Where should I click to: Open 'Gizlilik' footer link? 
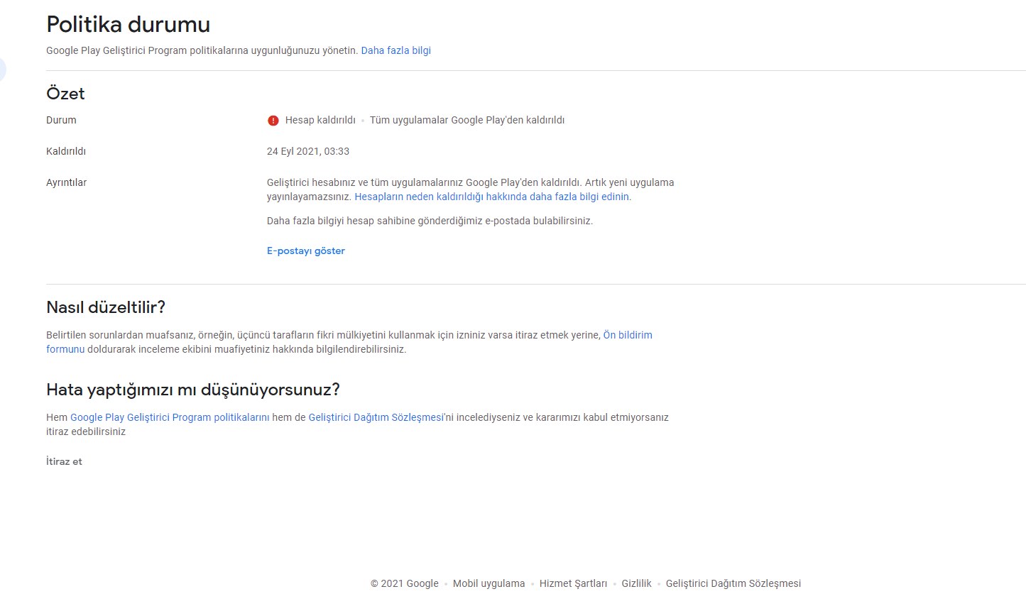point(636,583)
